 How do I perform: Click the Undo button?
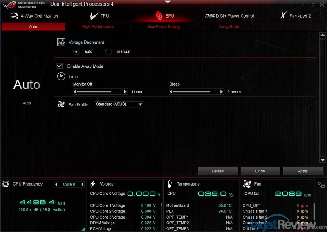coord(260,171)
